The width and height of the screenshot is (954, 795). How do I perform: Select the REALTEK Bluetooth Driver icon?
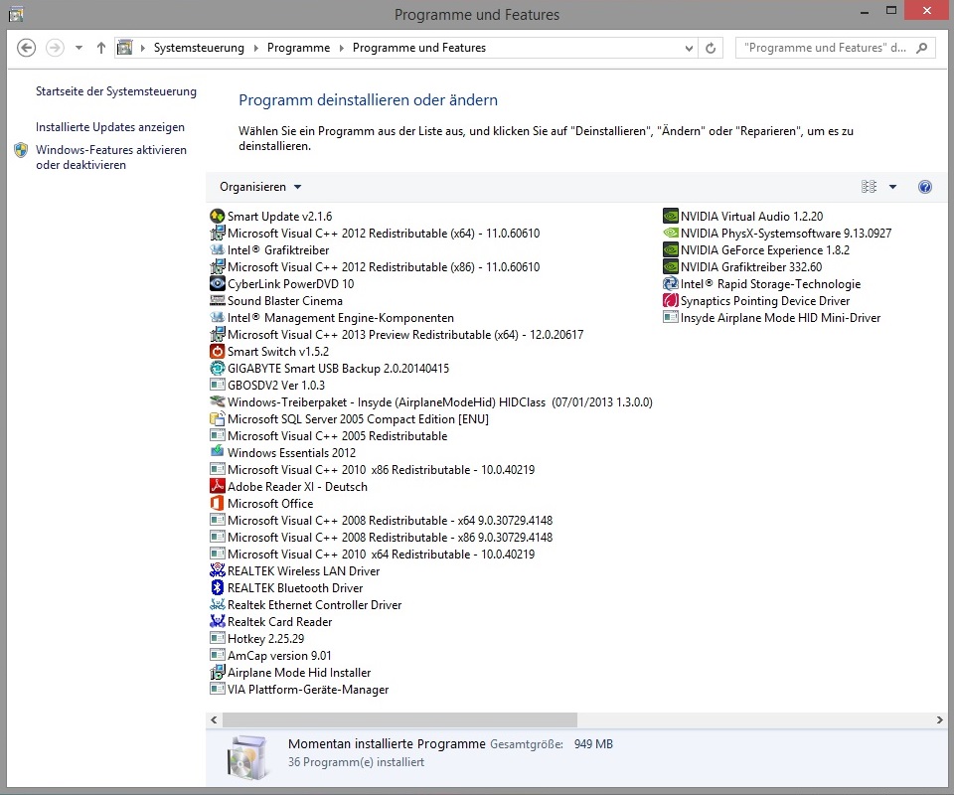click(219, 588)
